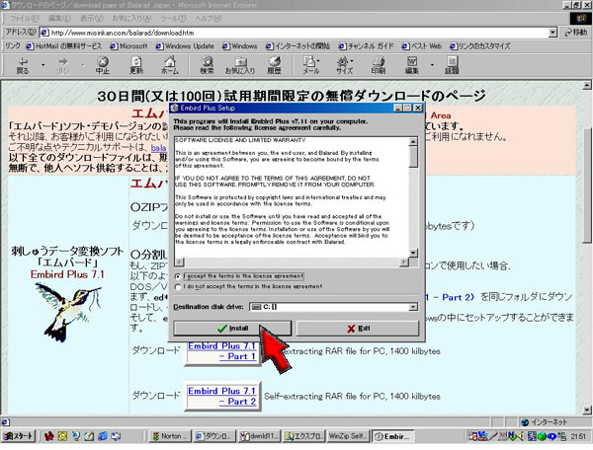Open the dropdown arrow next to 戻る
Screen dimensions: 593x450
tap(43, 65)
